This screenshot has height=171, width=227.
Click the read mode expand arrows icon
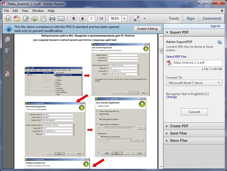(x=136, y=19)
